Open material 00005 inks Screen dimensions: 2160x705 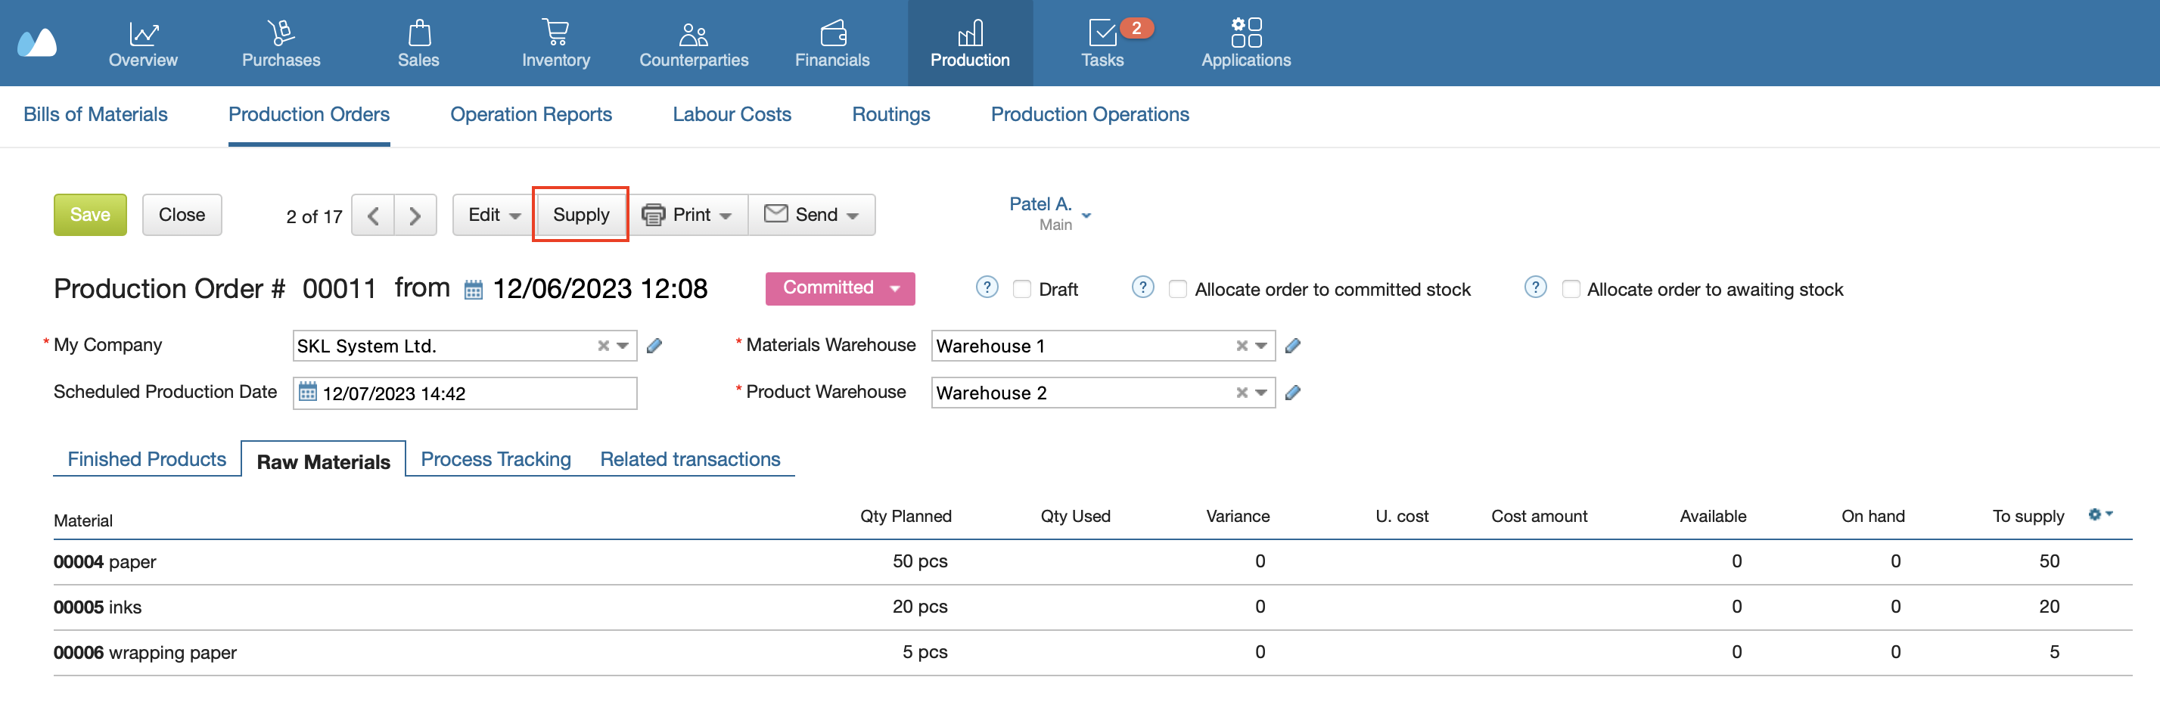click(98, 607)
